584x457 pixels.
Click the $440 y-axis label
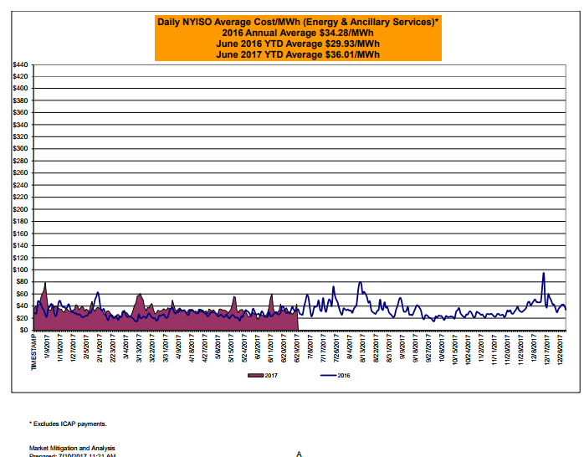(20, 64)
